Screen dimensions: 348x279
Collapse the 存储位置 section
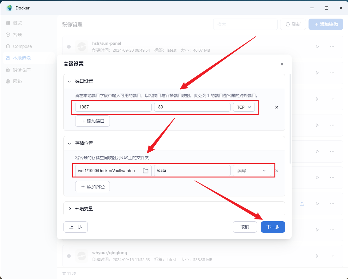[x=70, y=143]
